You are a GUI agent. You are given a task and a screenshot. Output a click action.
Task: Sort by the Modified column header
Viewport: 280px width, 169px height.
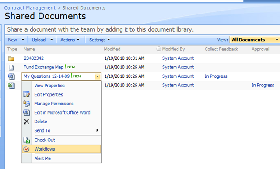pyautogui.click(x=112, y=49)
